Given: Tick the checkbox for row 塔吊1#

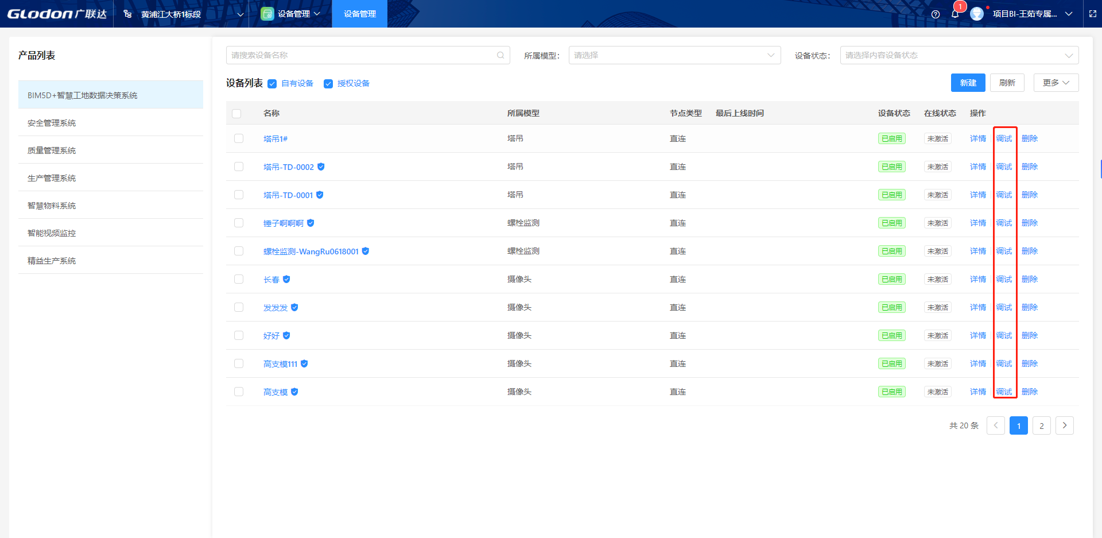Looking at the screenshot, I should (239, 138).
